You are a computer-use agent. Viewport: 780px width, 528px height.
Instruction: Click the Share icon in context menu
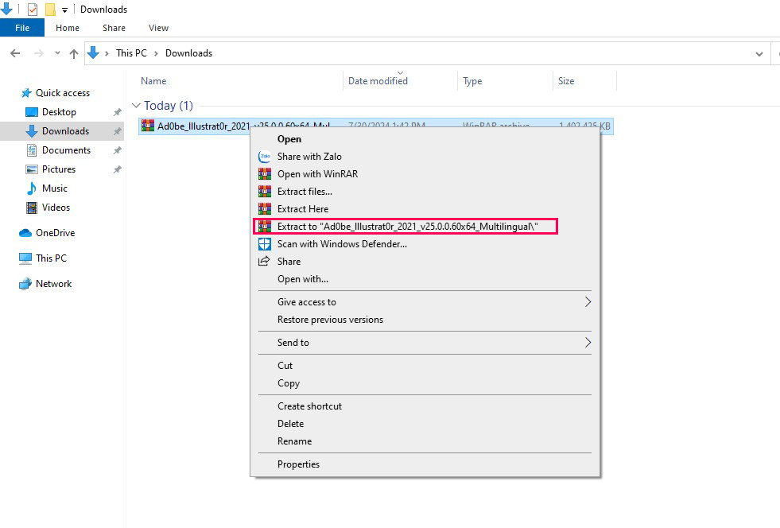pos(265,262)
